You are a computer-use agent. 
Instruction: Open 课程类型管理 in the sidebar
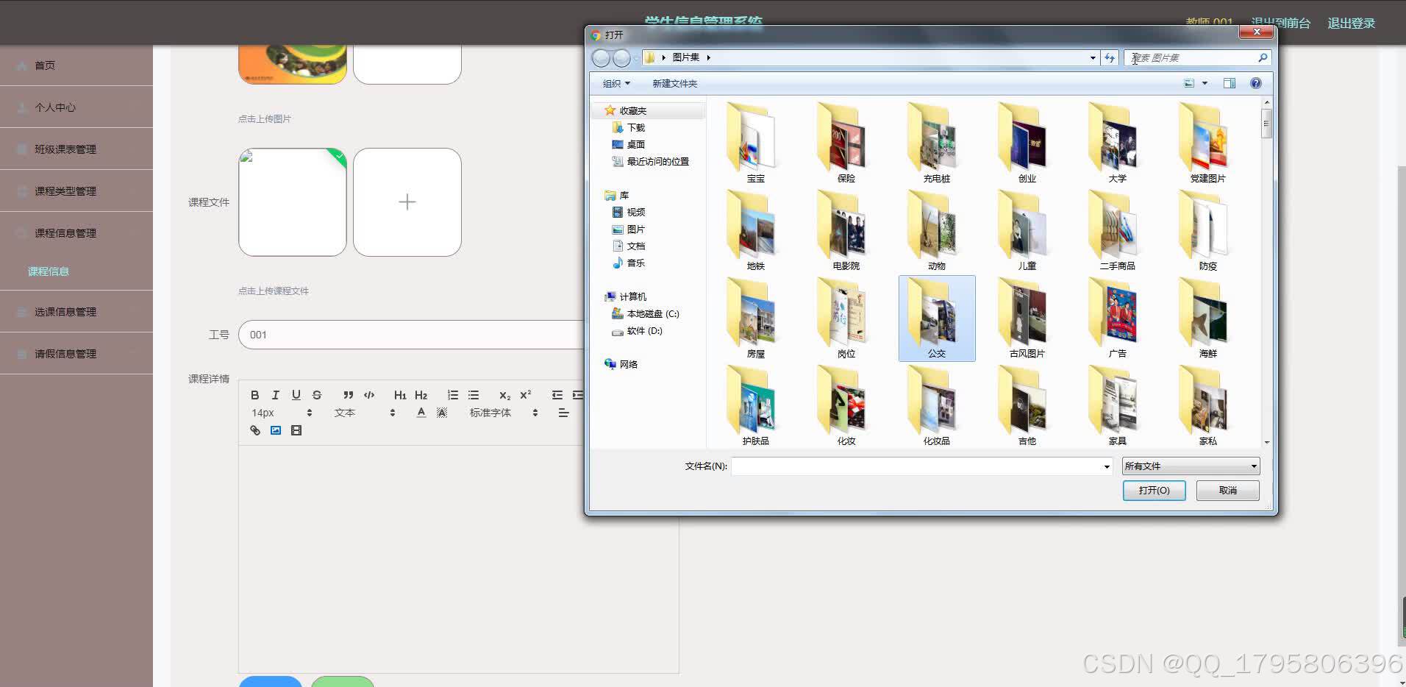point(76,191)
